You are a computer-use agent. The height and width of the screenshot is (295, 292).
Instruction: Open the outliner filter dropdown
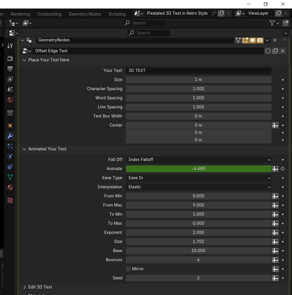(x=274, y=23)
